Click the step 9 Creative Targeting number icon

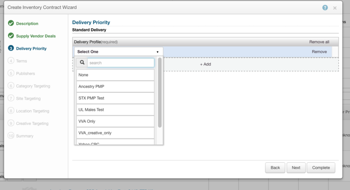[11, 123]
